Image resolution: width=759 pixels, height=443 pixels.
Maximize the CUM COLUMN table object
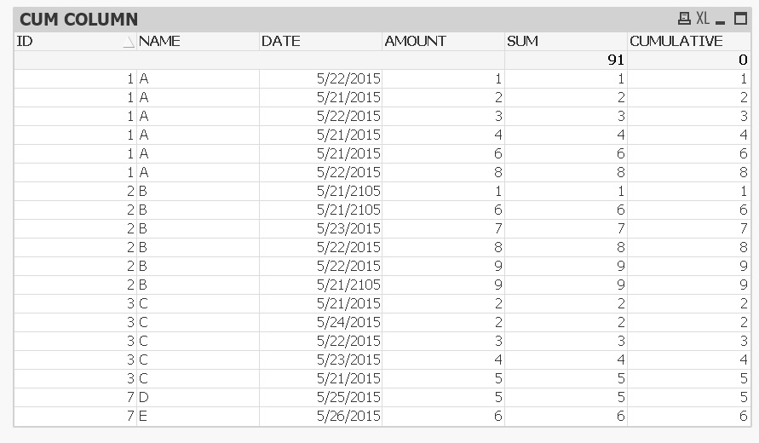coord(739,19)
